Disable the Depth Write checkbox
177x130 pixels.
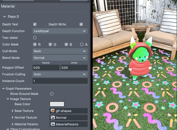(81, 24)
